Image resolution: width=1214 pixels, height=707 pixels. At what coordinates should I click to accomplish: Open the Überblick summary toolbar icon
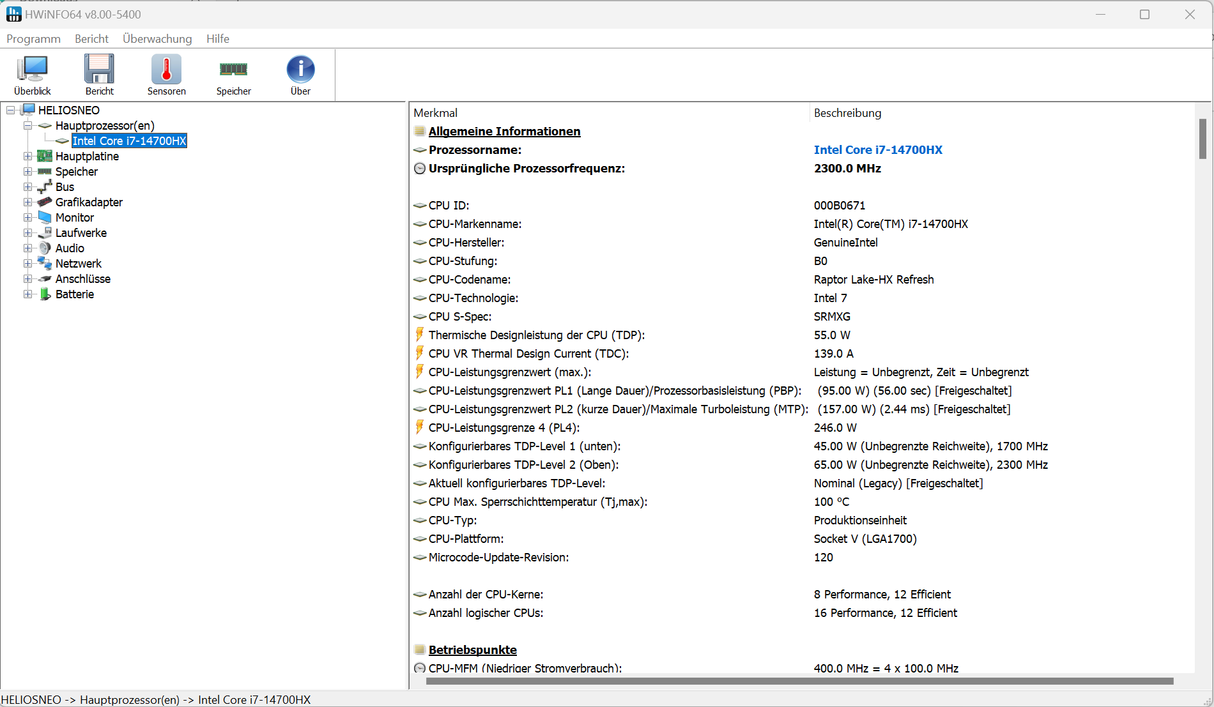pyautogui.click(x=33, y=69)
